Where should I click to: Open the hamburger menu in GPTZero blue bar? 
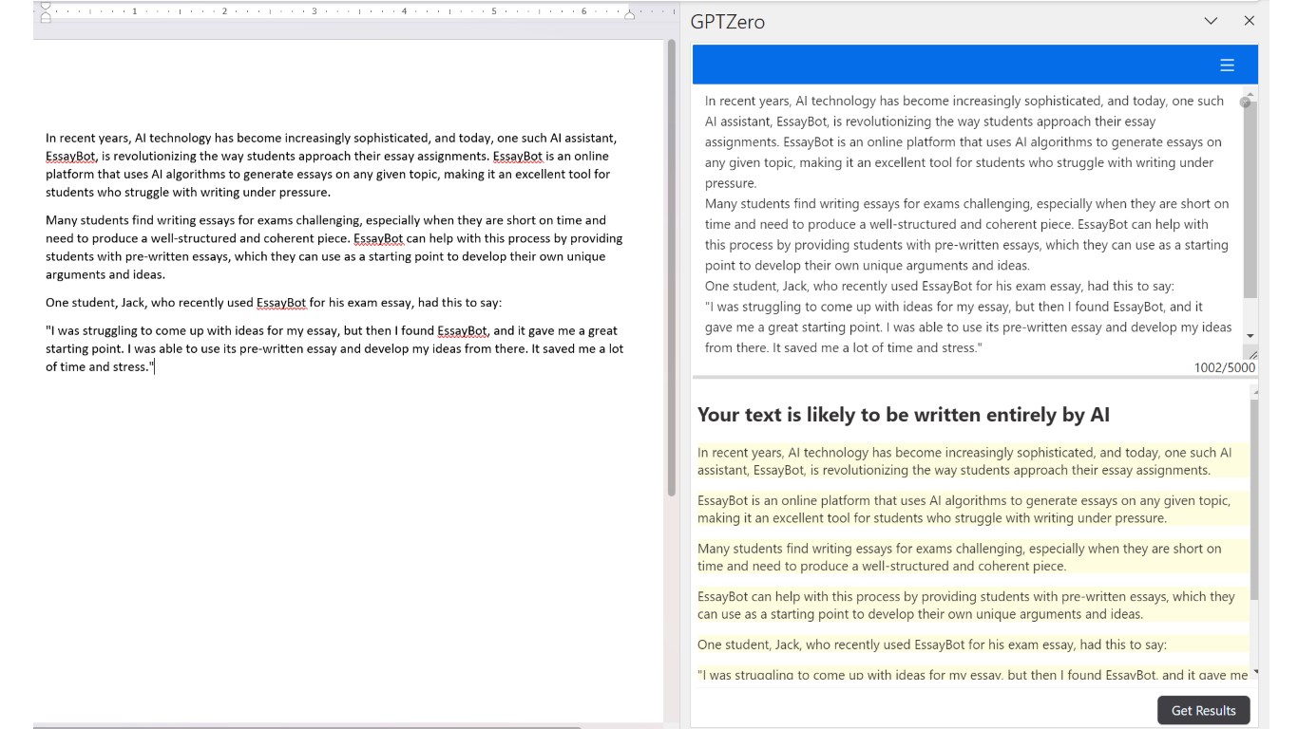pyautogui.click(x=1227, y=65)
